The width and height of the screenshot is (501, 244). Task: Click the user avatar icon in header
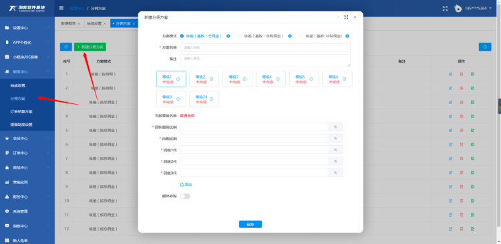click(458, 9)
